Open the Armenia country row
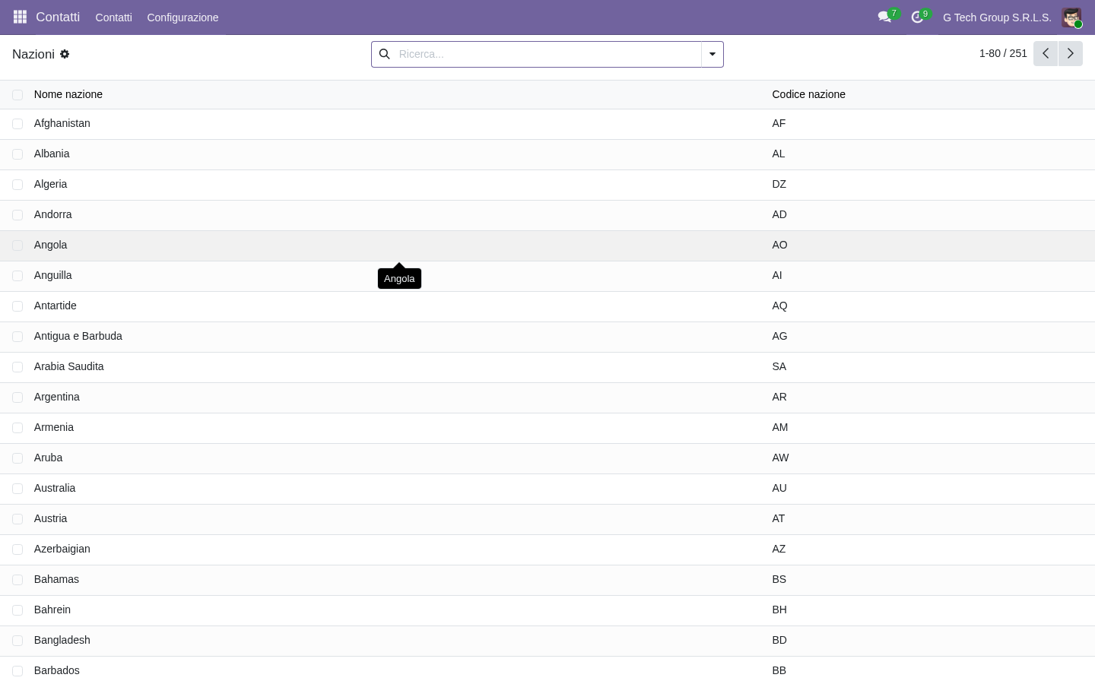The image size is (1095, 684). pos(547,428)
